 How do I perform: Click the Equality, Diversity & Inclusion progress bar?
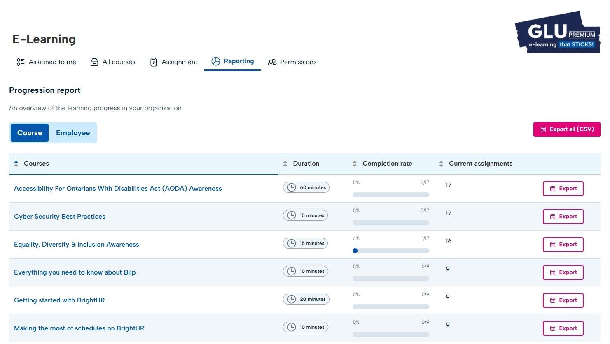[391, 251]
